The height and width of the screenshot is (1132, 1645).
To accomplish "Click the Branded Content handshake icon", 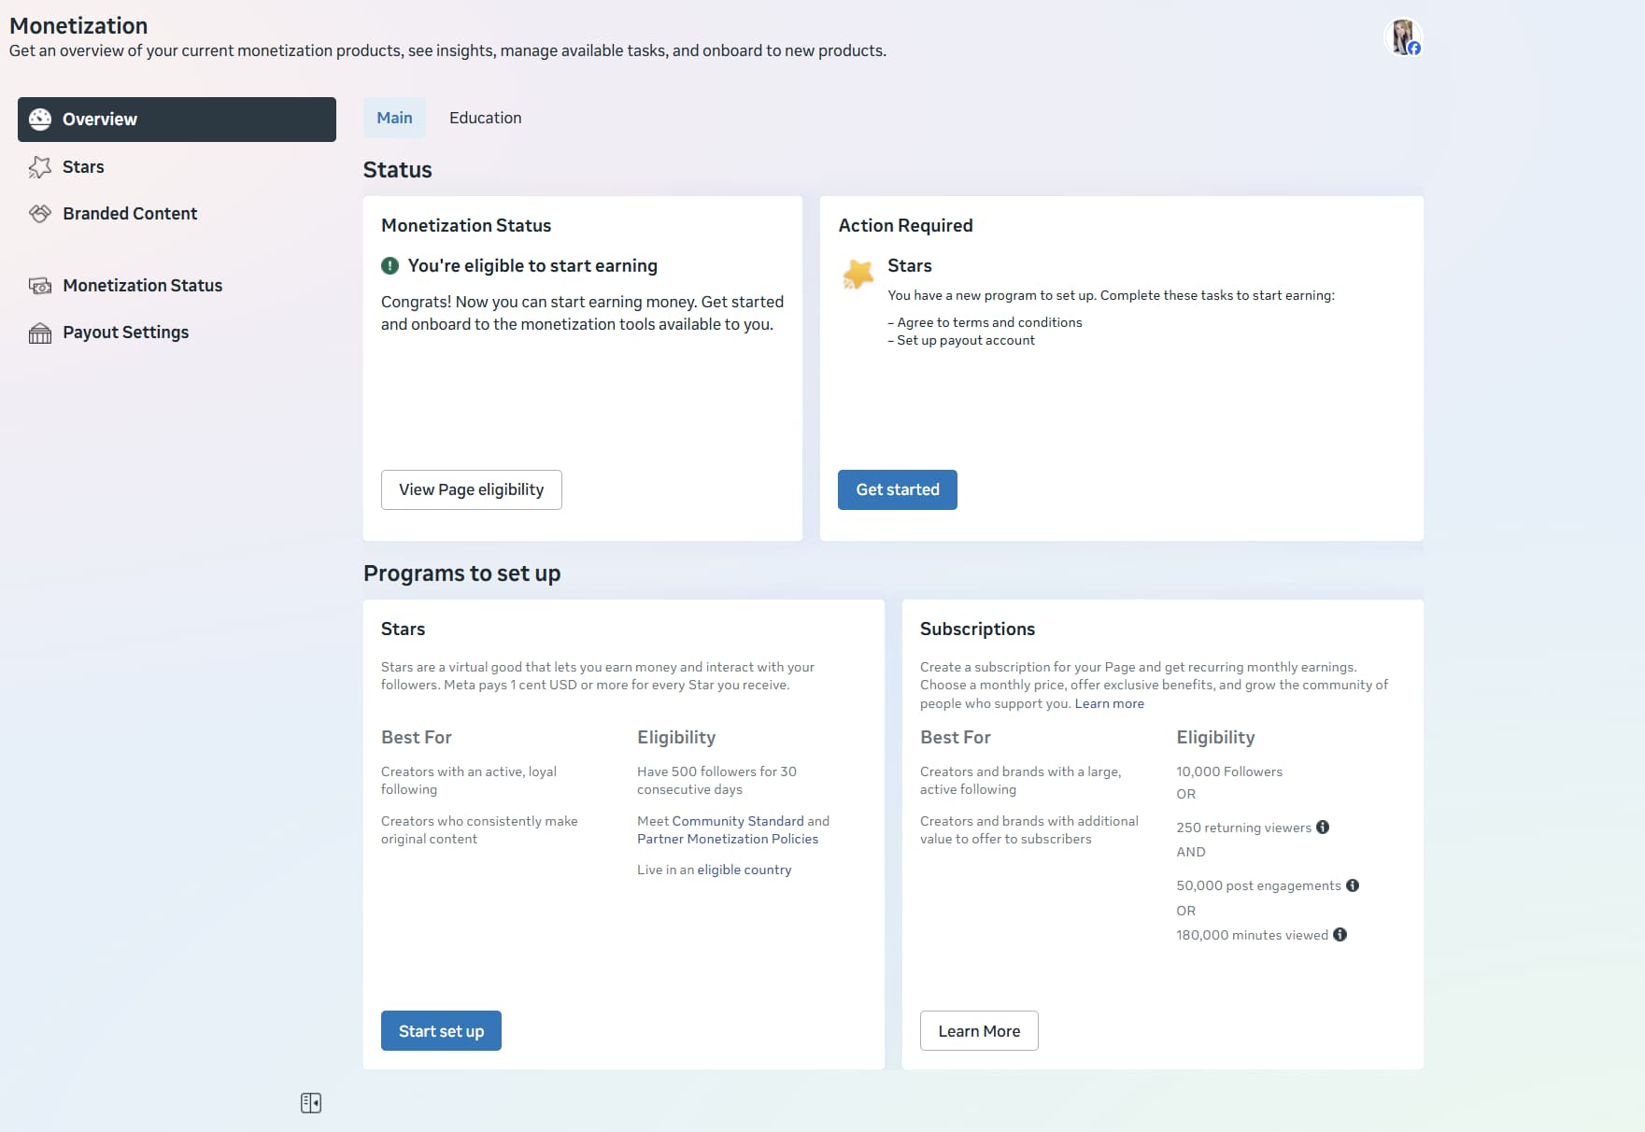I will (x=40, y=214).
